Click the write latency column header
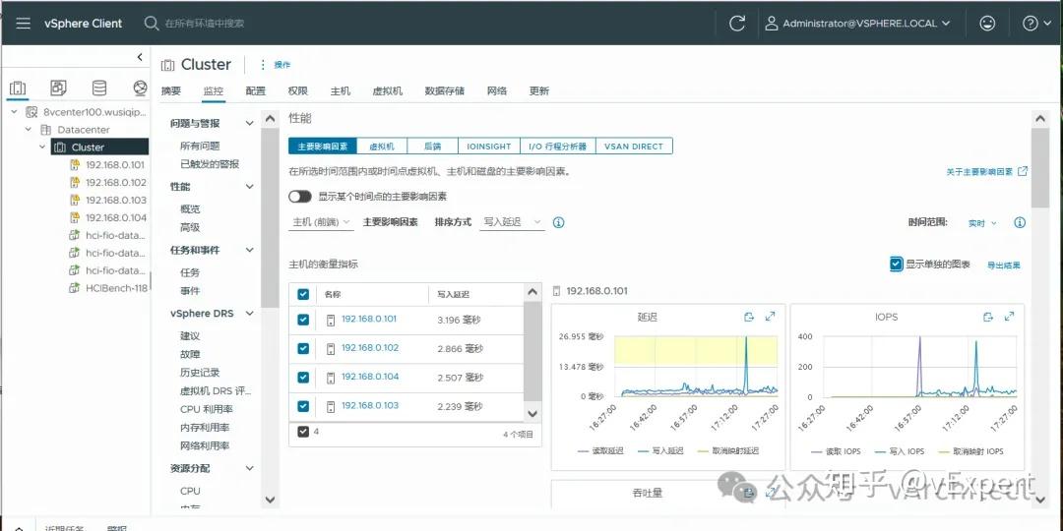 click(x=453, y=295)
